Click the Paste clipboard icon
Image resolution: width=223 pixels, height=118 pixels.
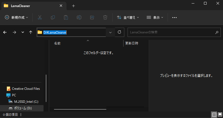tap(66, 17)
